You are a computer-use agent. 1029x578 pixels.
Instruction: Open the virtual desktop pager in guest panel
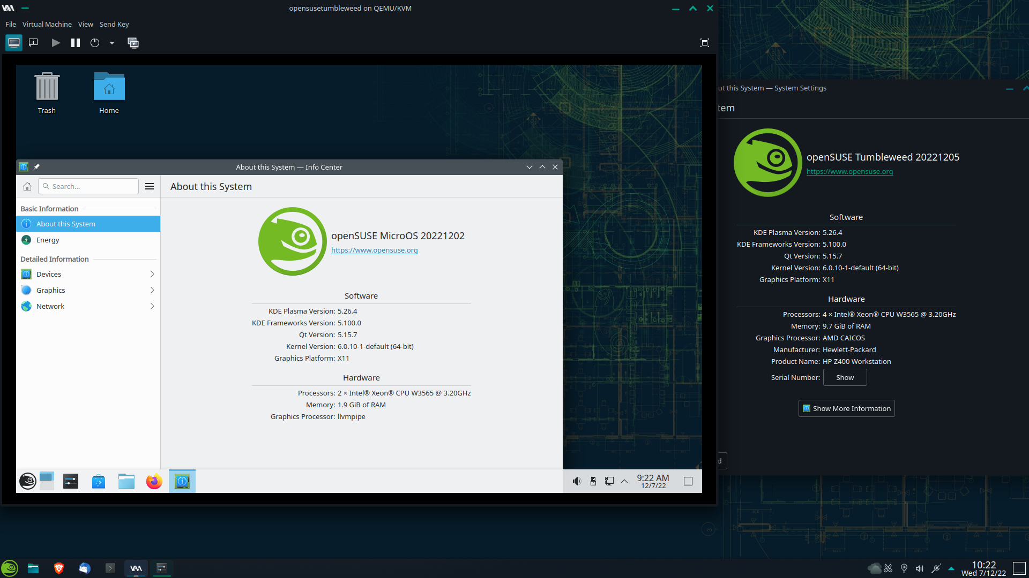(47, 481)
